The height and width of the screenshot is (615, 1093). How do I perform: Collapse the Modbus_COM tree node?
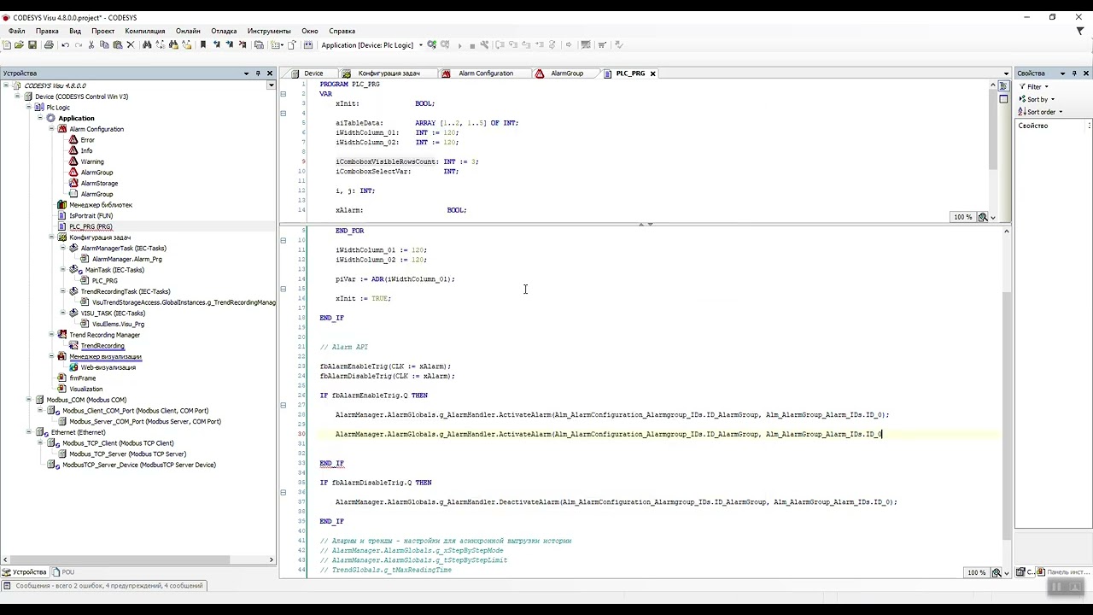click(28, 400)
